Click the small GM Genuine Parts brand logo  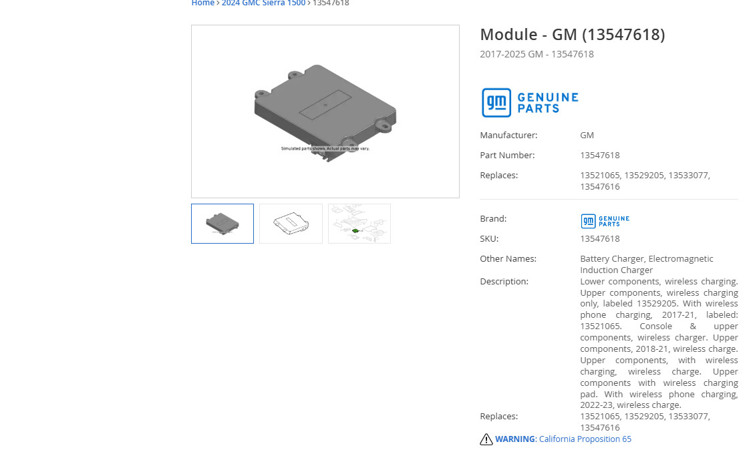pos(605,220)
